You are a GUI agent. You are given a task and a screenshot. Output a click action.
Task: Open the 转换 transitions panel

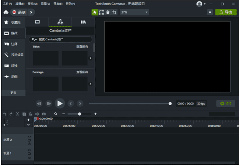(13, 66)
